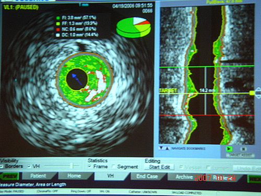Click the blue arrow inside the lumen
261x196 pixels.
[77, 79]
